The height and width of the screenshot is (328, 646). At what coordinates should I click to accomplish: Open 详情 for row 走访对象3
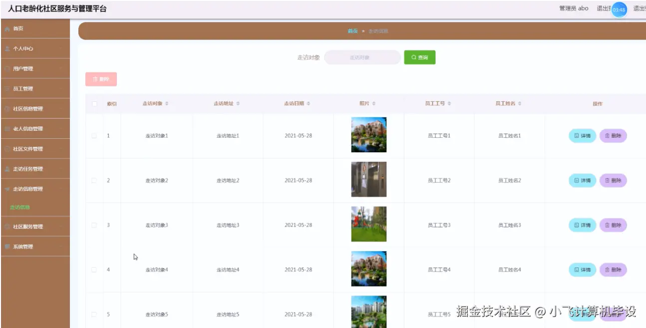[x=583, y=225]
